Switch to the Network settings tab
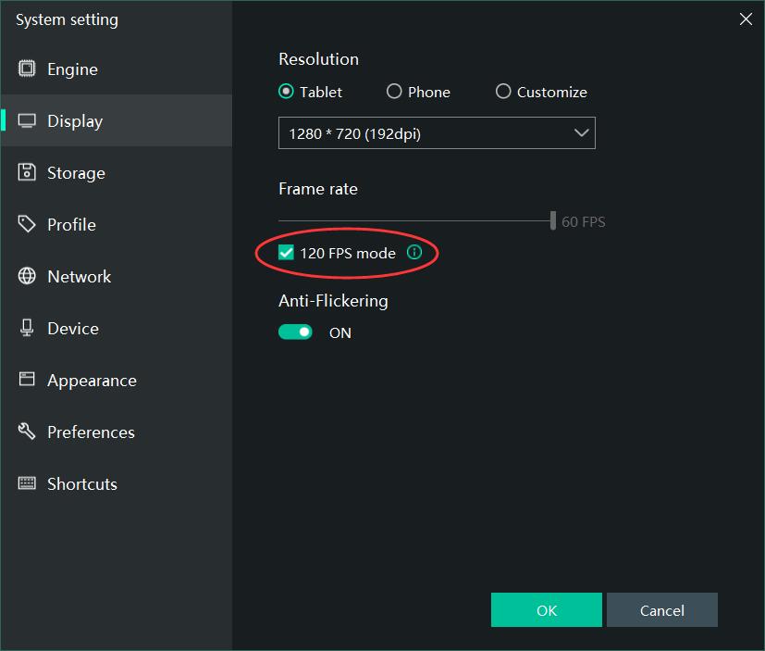Screen dimensions: 765x651 click(79, 277)
